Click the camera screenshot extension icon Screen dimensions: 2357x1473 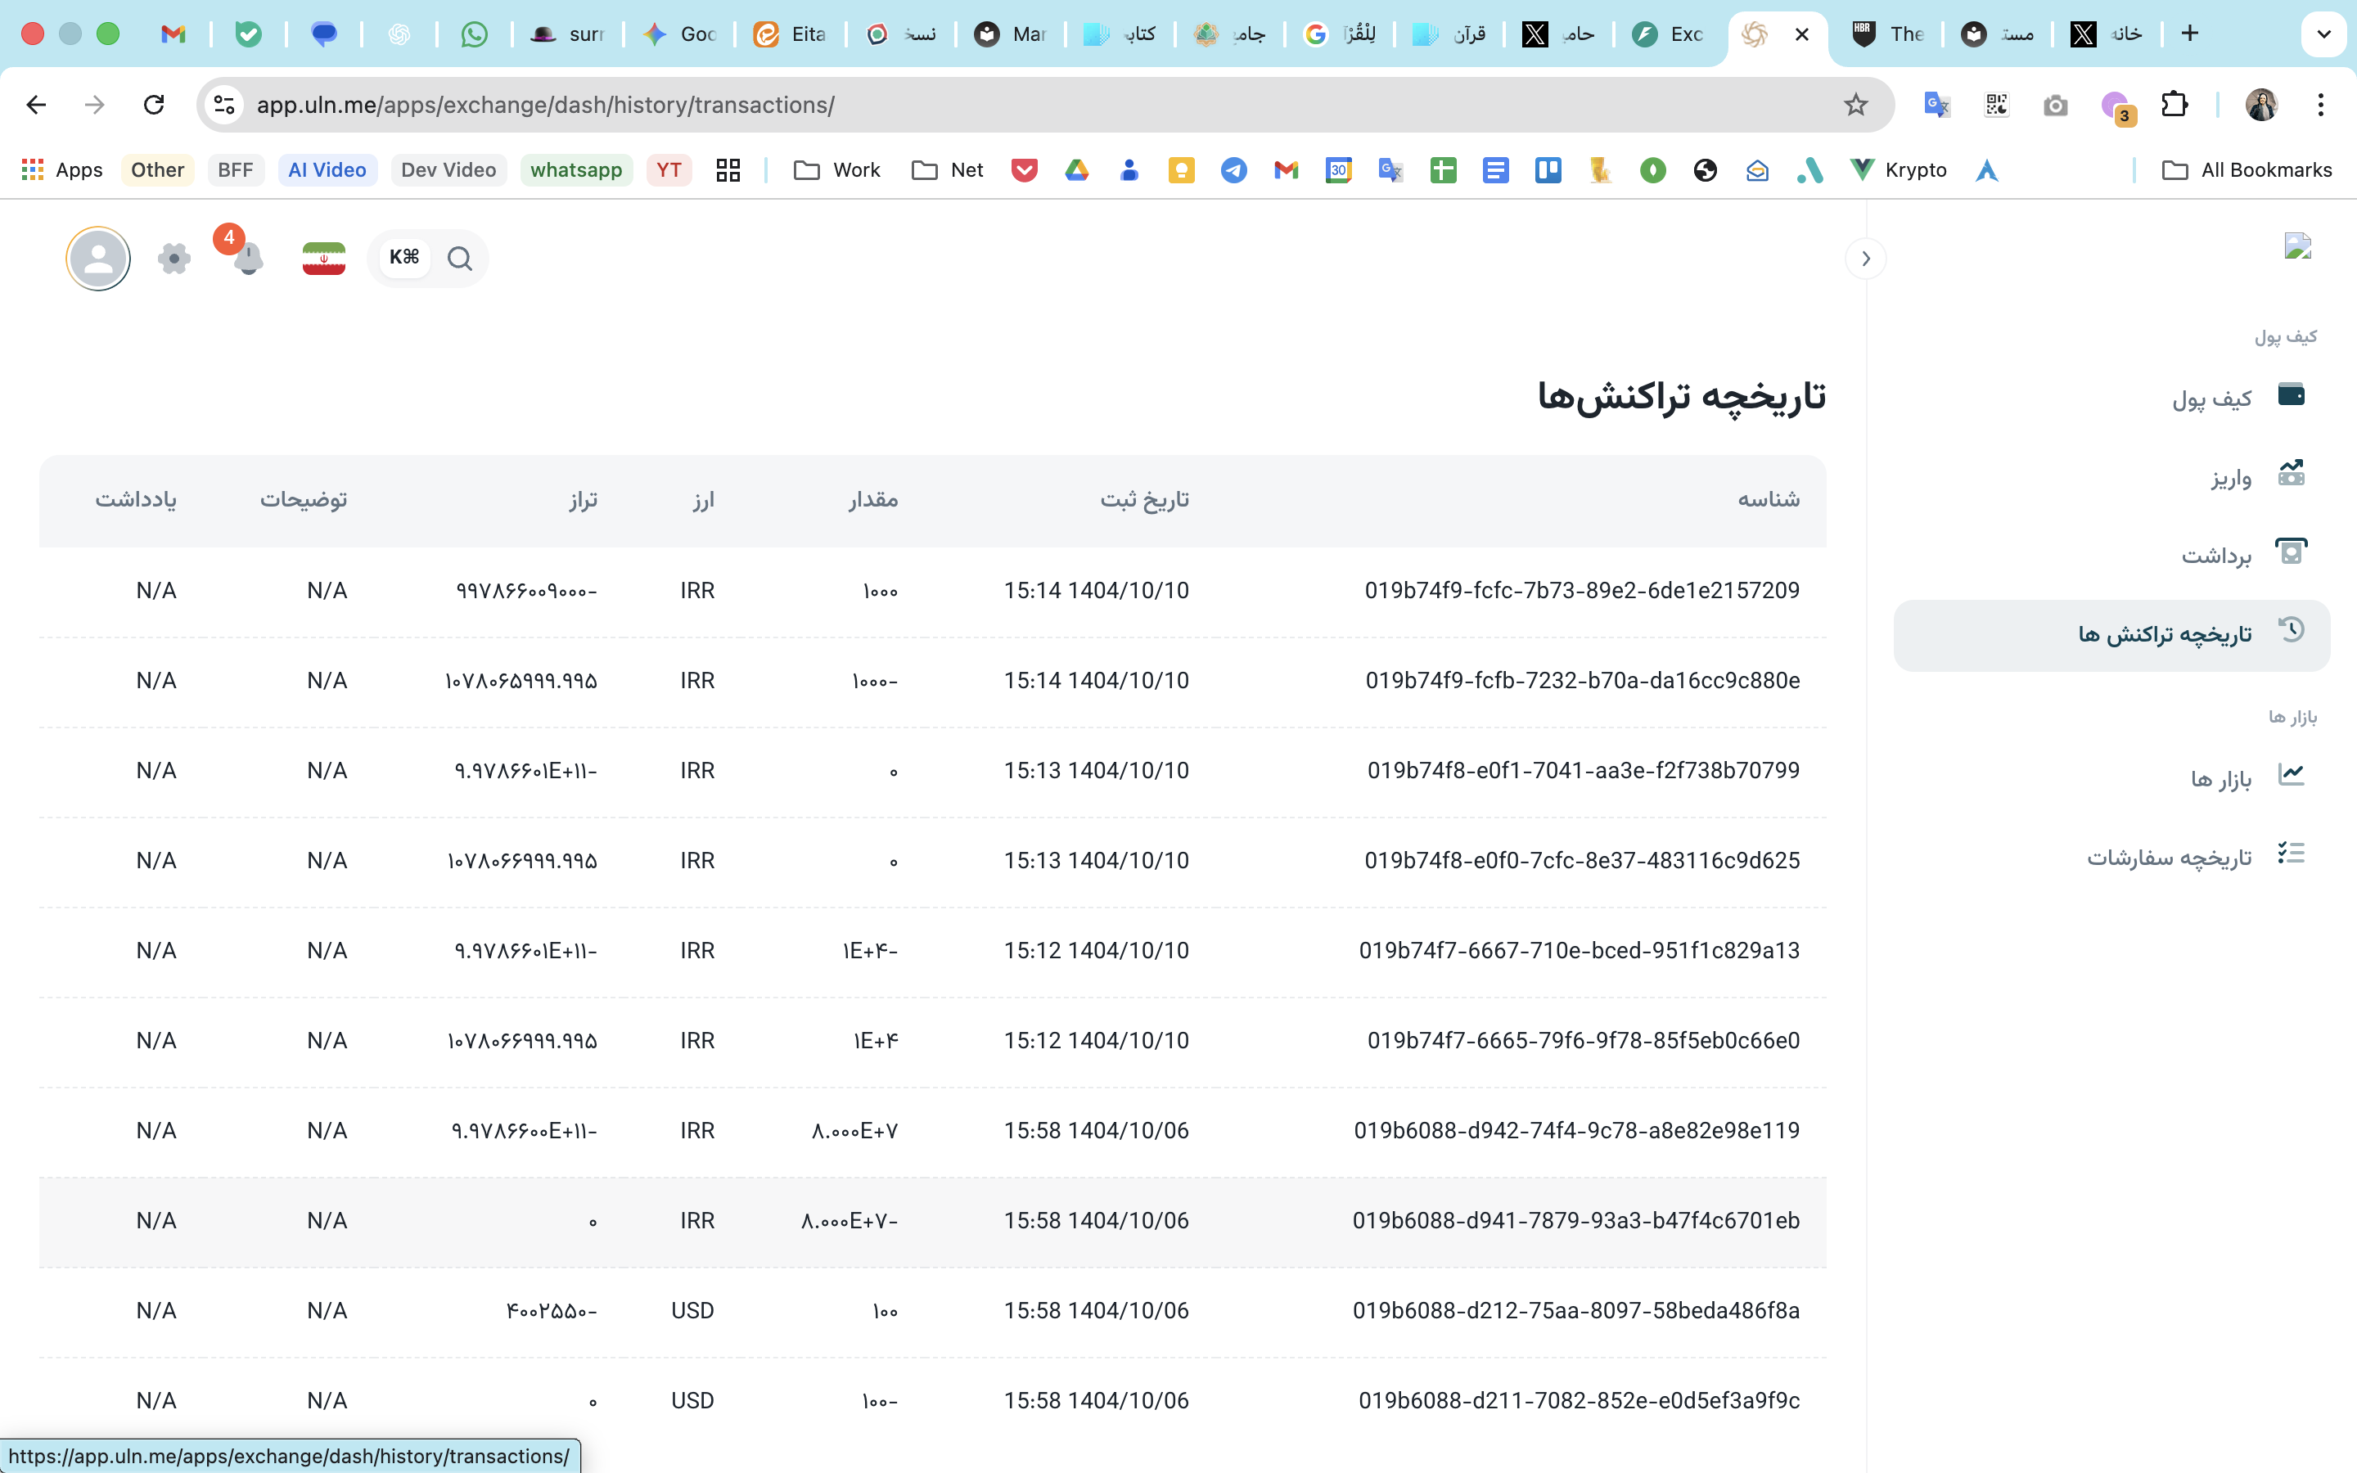coord(2055,104)
